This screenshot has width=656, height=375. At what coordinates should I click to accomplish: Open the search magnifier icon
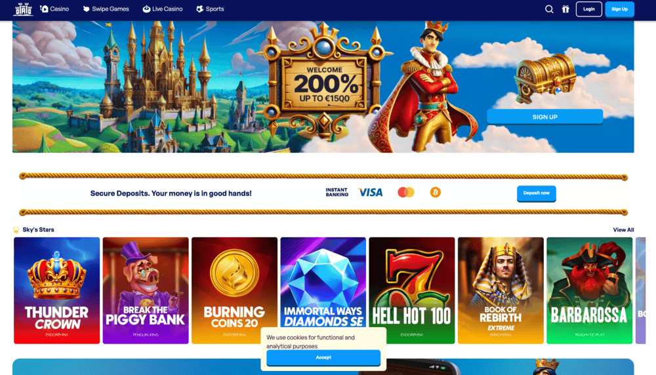549,9
